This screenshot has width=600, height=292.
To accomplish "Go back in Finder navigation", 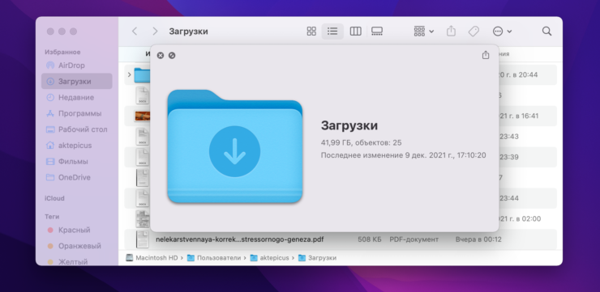I will click(135, 32).
